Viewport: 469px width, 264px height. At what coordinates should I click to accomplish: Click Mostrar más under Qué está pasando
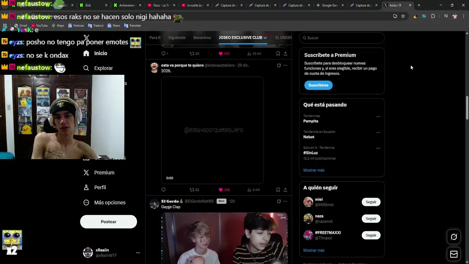tap(314, 170)
